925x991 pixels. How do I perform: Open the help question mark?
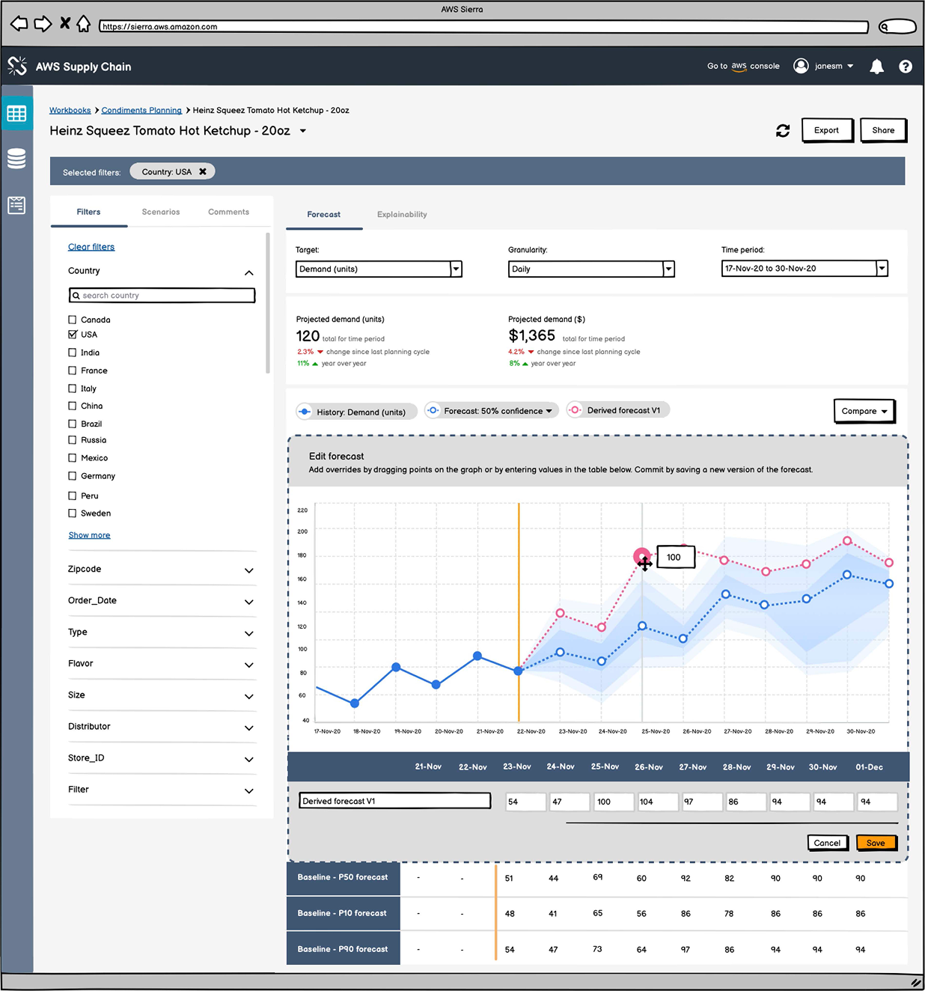tap(906, 67)
